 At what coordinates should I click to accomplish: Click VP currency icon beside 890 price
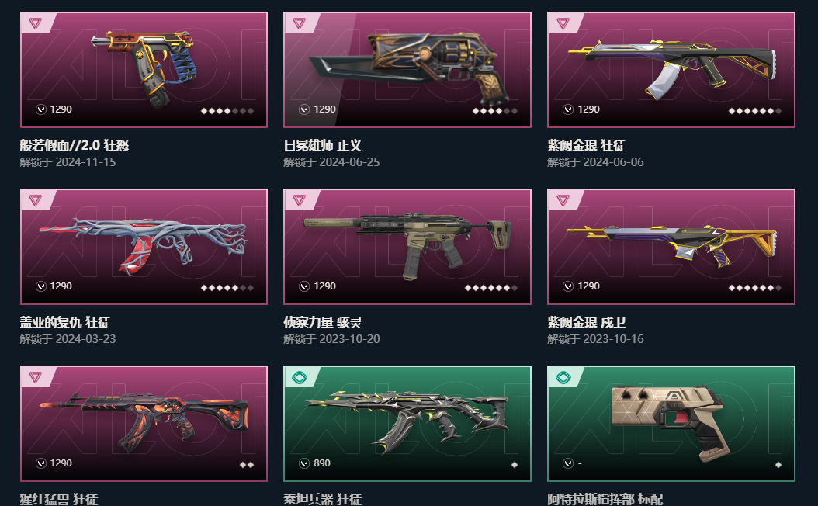(304, 463)
